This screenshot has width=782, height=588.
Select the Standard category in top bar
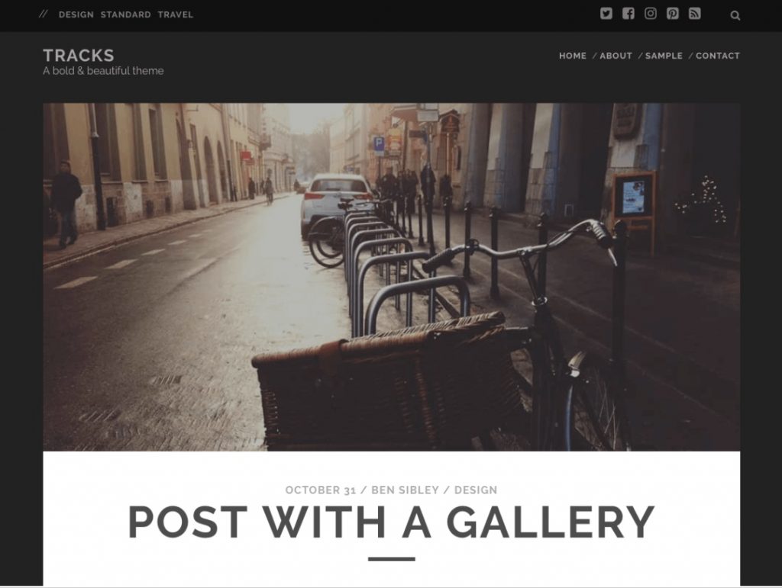coord(126,15)
